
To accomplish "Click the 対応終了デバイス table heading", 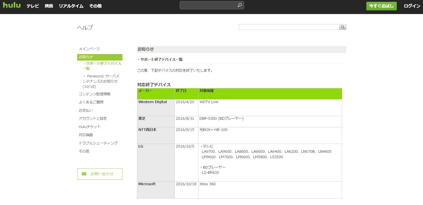I will coord(154,85).
